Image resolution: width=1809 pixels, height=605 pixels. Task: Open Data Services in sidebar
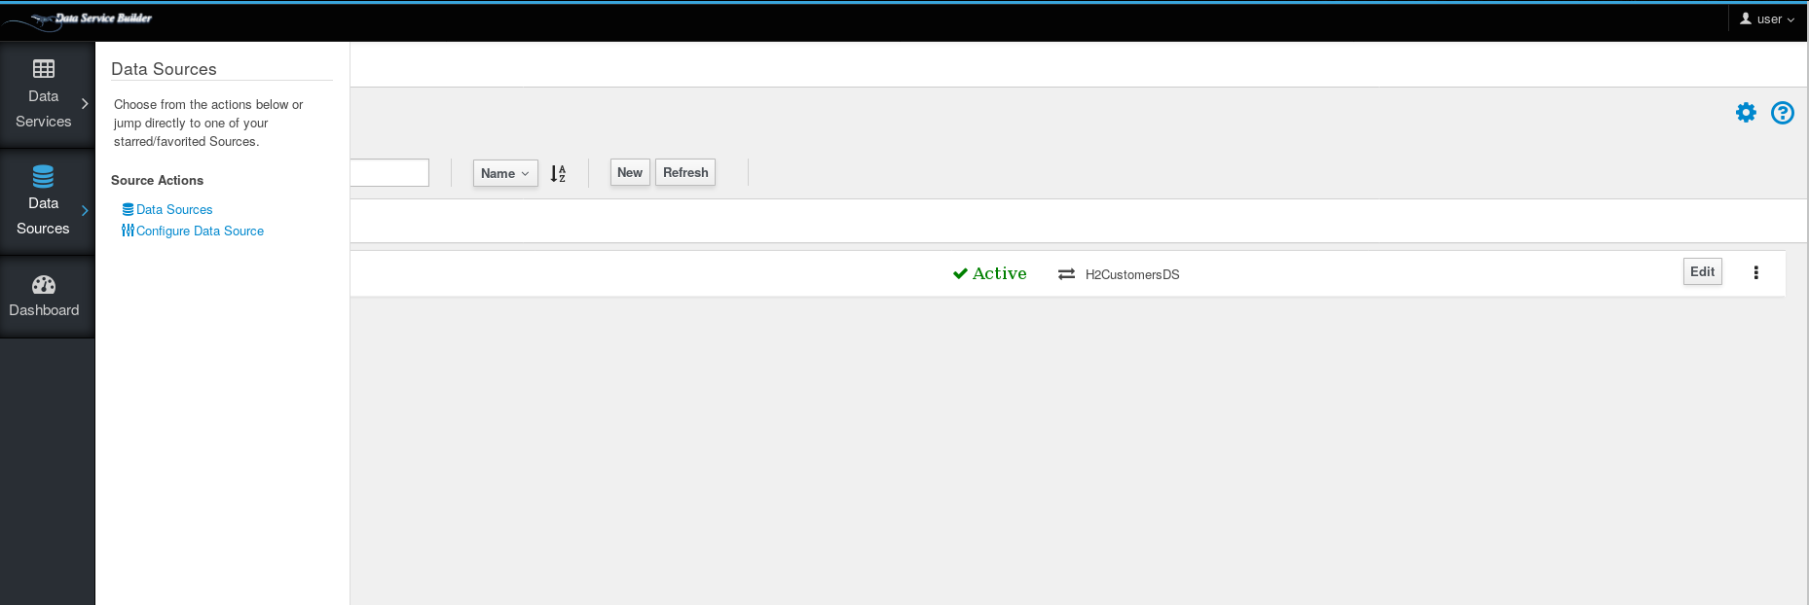point(47,95)
